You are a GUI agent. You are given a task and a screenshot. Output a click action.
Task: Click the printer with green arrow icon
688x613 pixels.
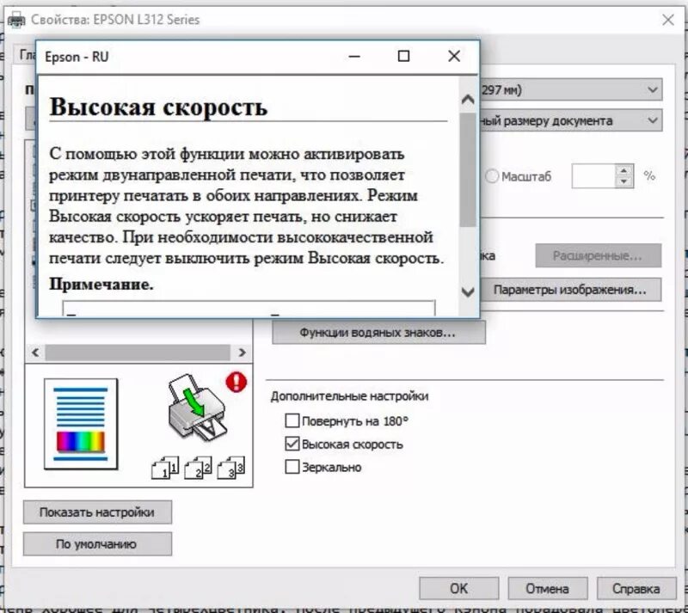[197, 408]
